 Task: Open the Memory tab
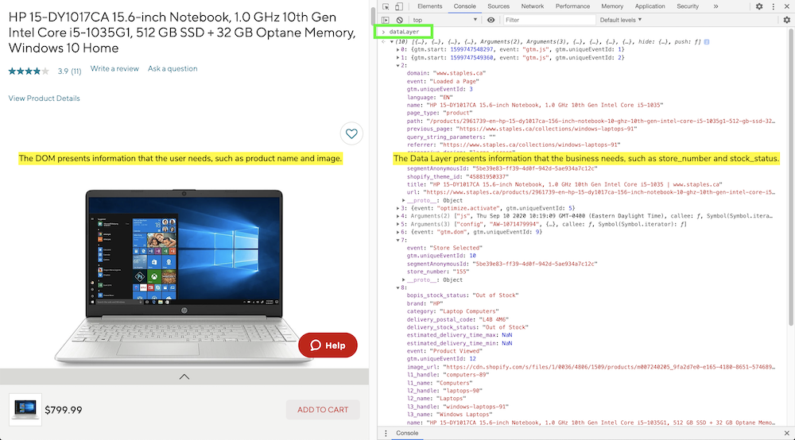click(612, 6)
